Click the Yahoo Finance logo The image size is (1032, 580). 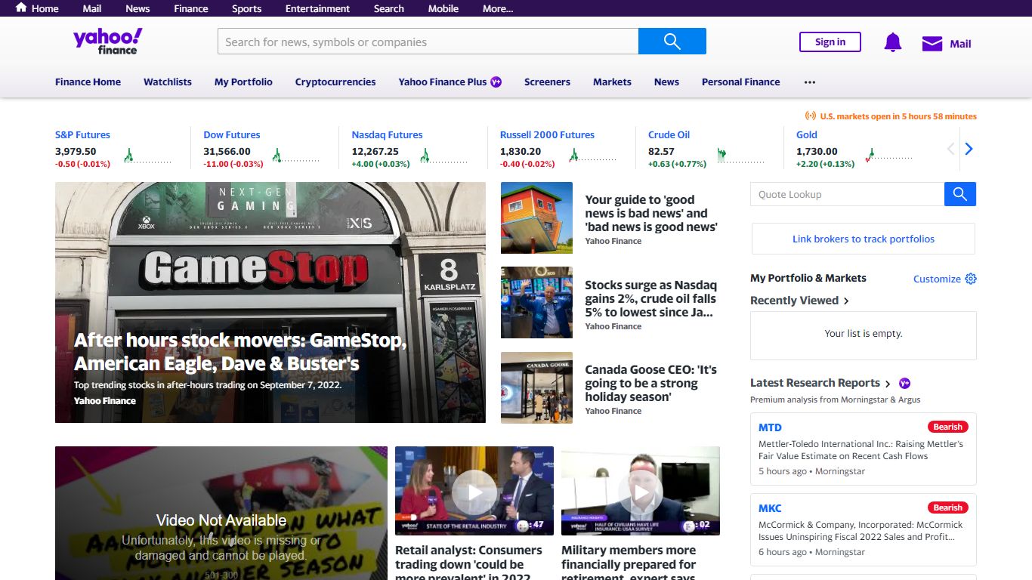pos(107,42)
